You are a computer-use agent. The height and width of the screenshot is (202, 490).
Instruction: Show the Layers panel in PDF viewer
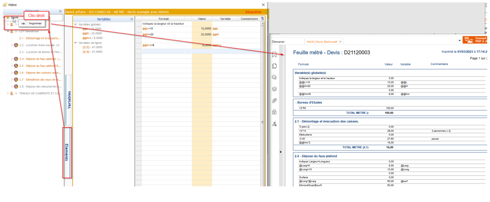click(274, 89)
